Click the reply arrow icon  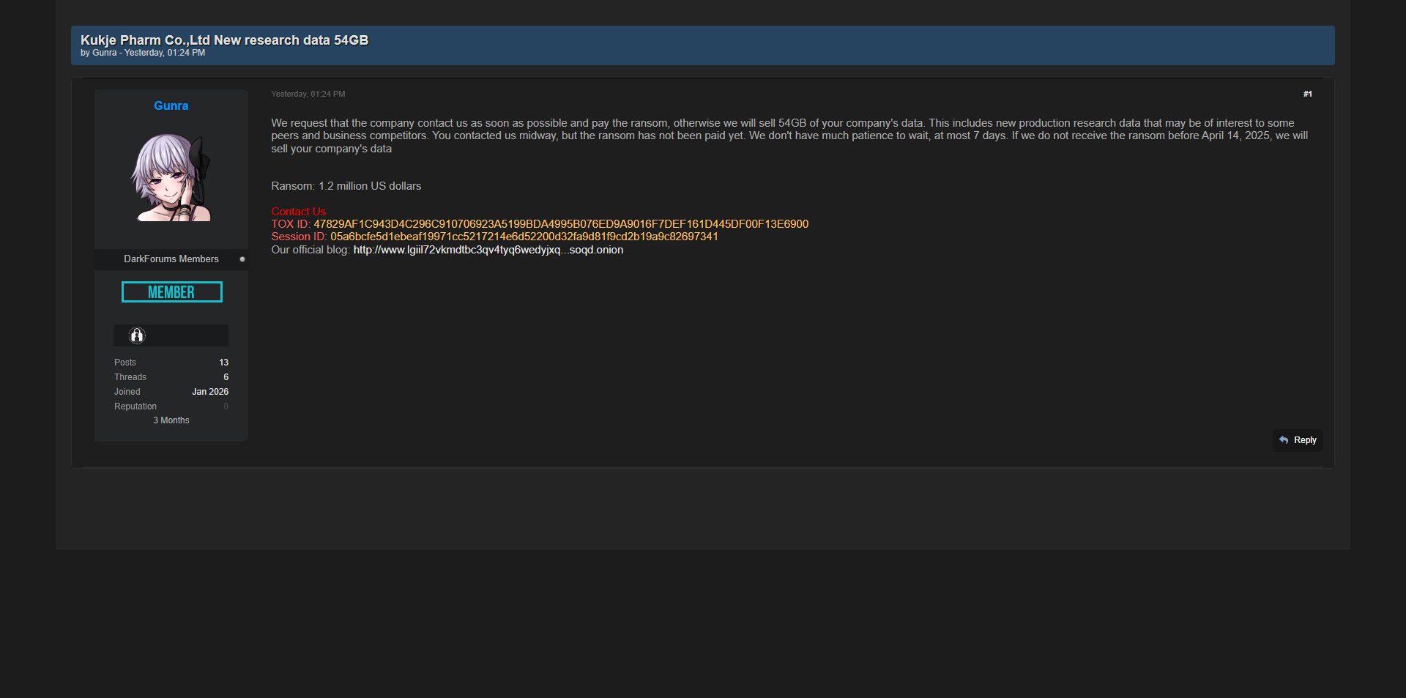click(x=1284, y=440)
